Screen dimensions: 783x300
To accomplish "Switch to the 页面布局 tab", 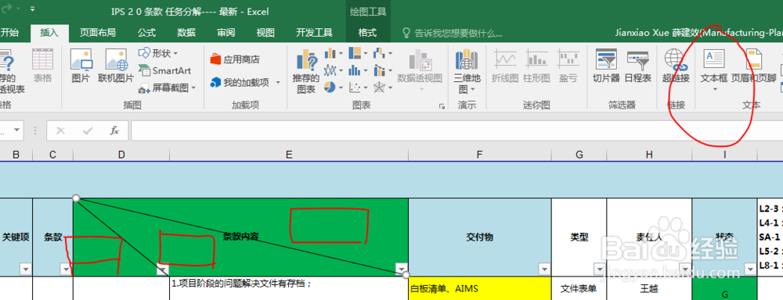I will click(x=98, y=33).
